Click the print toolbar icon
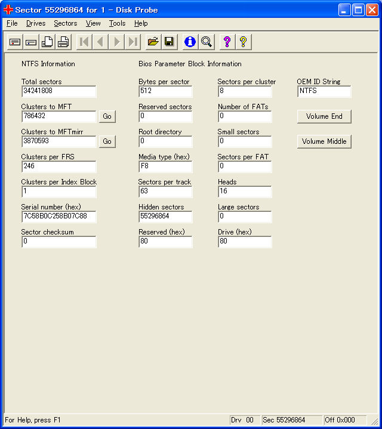The width and height of the screenshot is (382, 429). 63,42
